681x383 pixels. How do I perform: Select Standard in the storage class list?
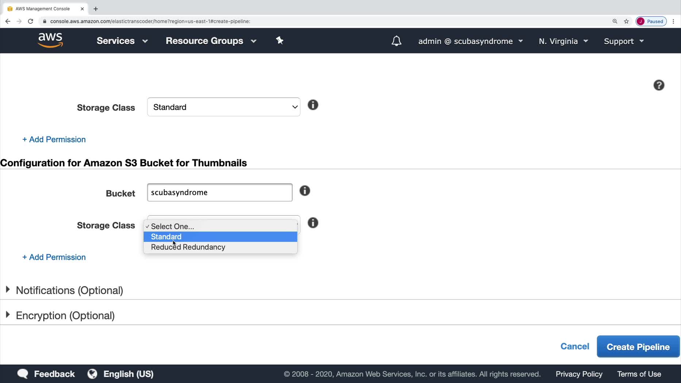click(x=166, y=237)
